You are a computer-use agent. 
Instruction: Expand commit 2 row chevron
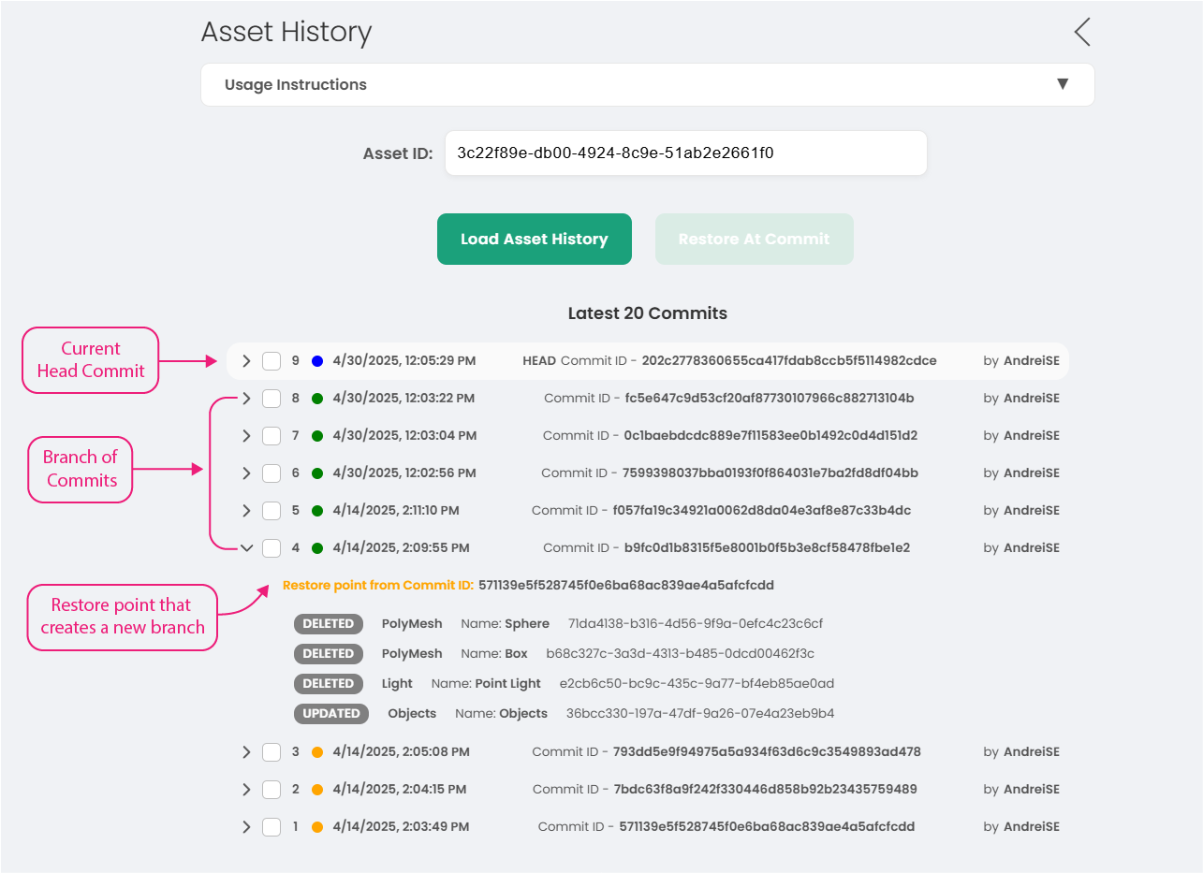click(247, 790)
